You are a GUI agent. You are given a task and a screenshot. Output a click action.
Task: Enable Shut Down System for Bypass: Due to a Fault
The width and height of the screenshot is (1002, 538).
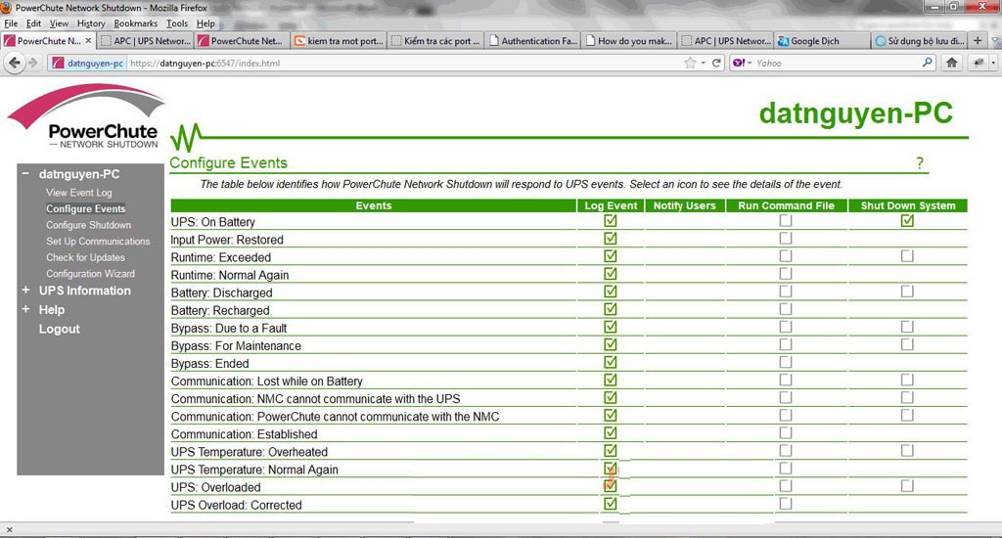point(907,327)
